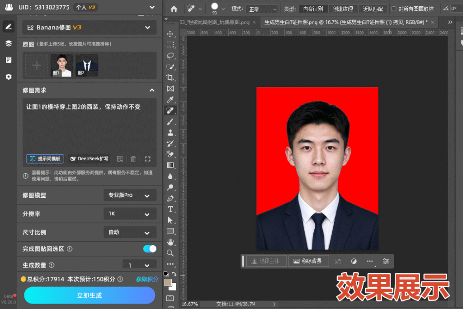Image resolution: width=463 pixels, height=309 pixels.
Task: Select the History Brush tool
Action: [170, 143]
